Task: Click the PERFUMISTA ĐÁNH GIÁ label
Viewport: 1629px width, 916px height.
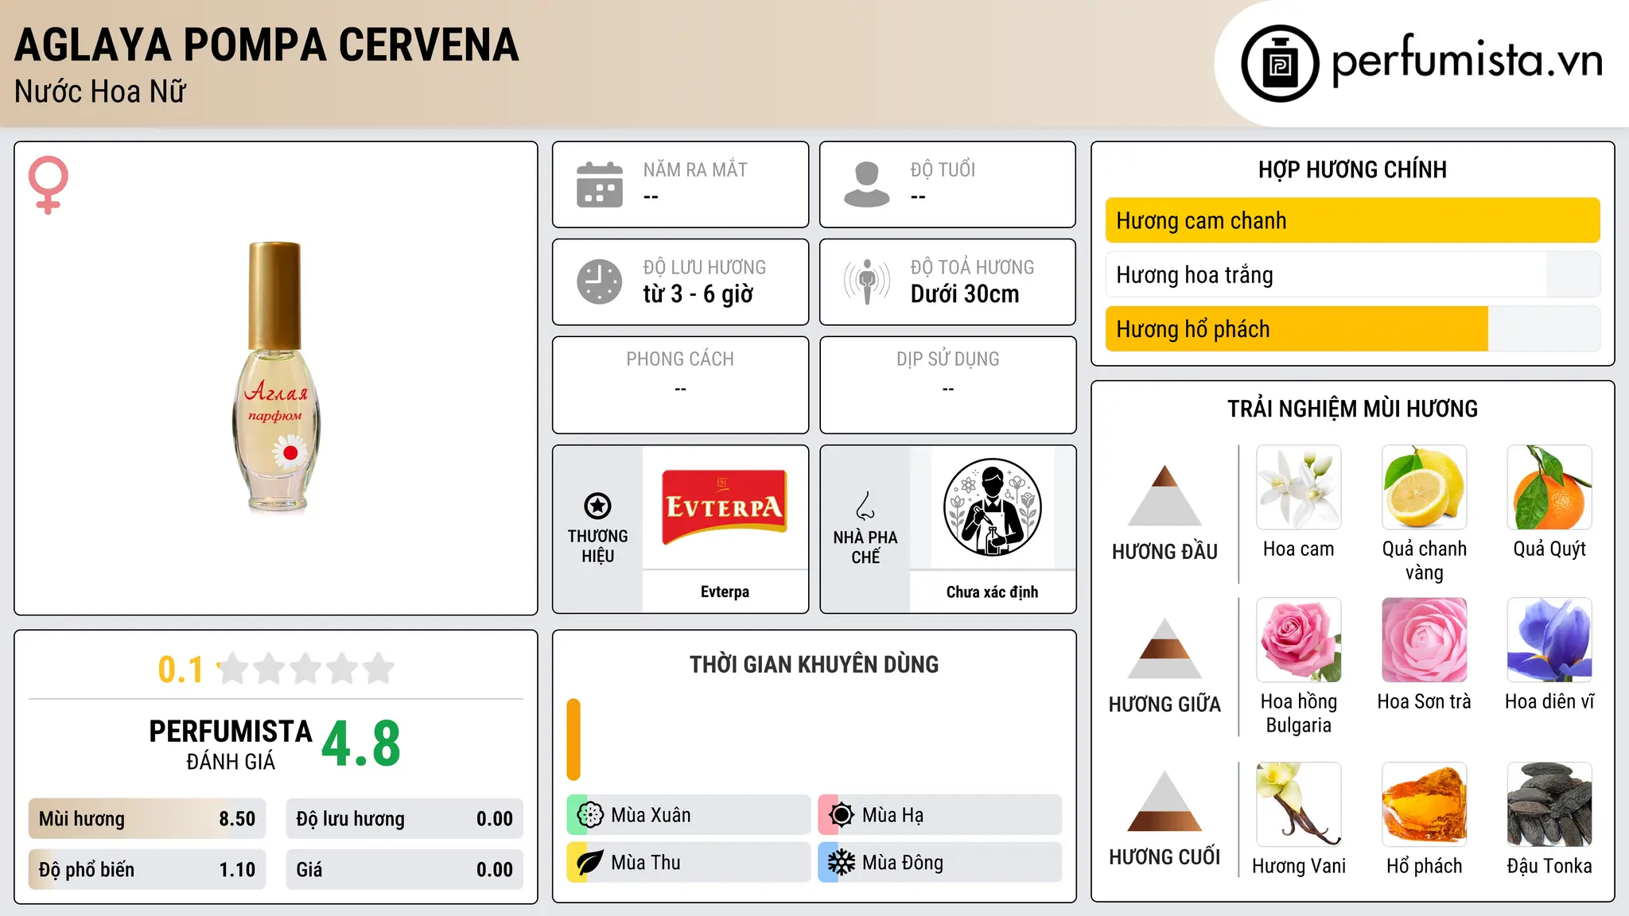Action: (231, 744)
